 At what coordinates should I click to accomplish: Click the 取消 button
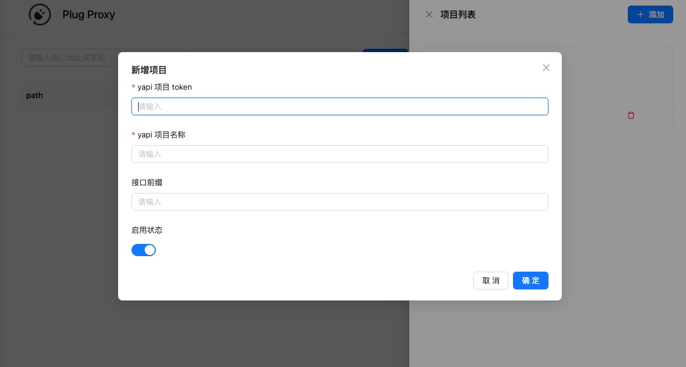click(491, 281)
